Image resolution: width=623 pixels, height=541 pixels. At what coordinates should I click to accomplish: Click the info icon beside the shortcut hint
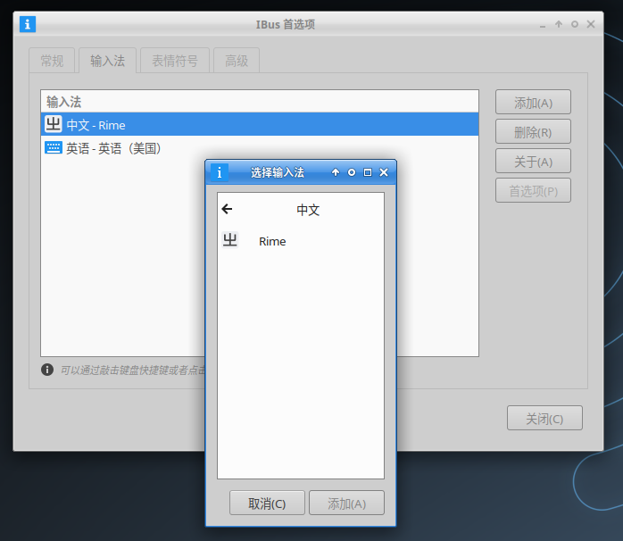(x=47, y=370)
